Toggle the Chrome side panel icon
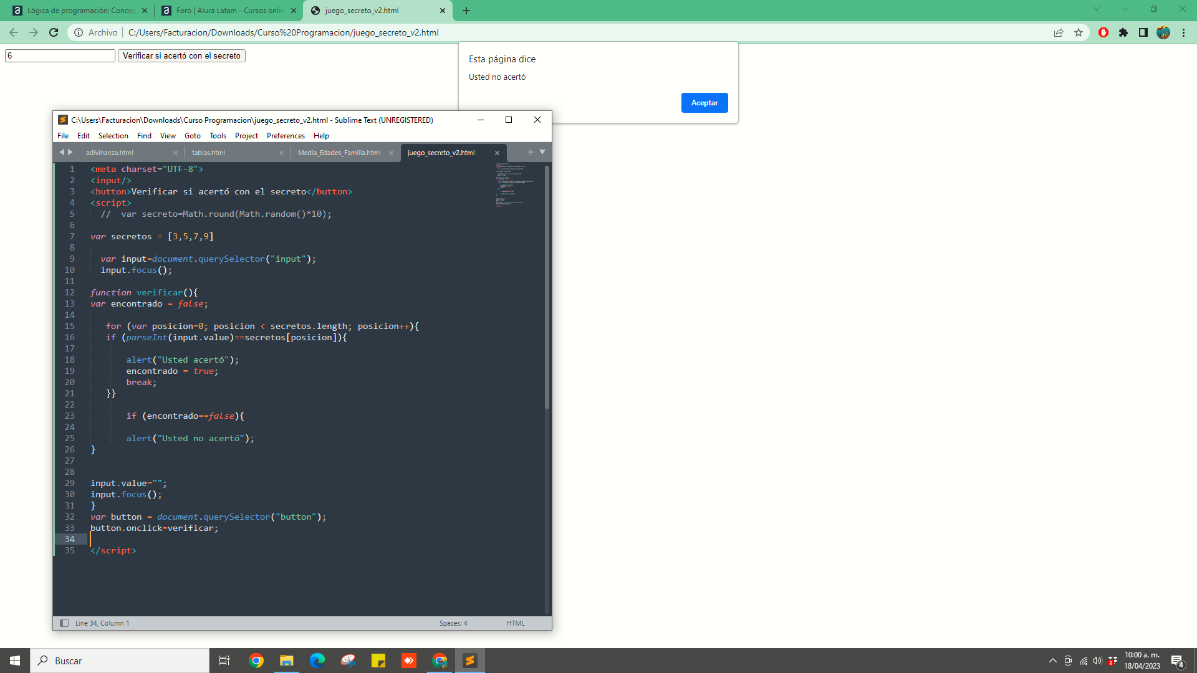 click(x=1143, y=32)
